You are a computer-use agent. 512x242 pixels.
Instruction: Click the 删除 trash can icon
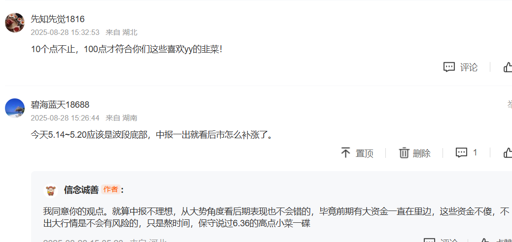tap(404, 152)
